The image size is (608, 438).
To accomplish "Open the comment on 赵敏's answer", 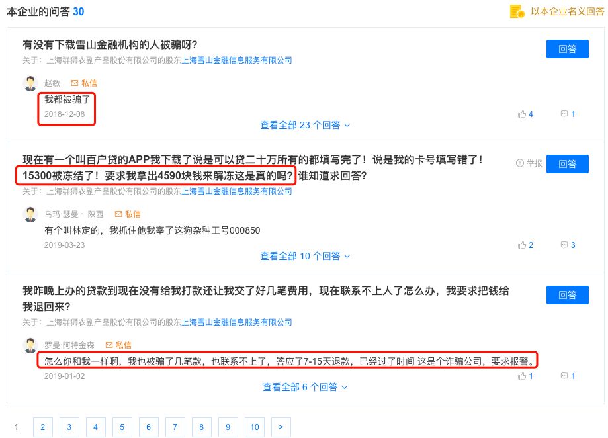I will pos(568,114).
